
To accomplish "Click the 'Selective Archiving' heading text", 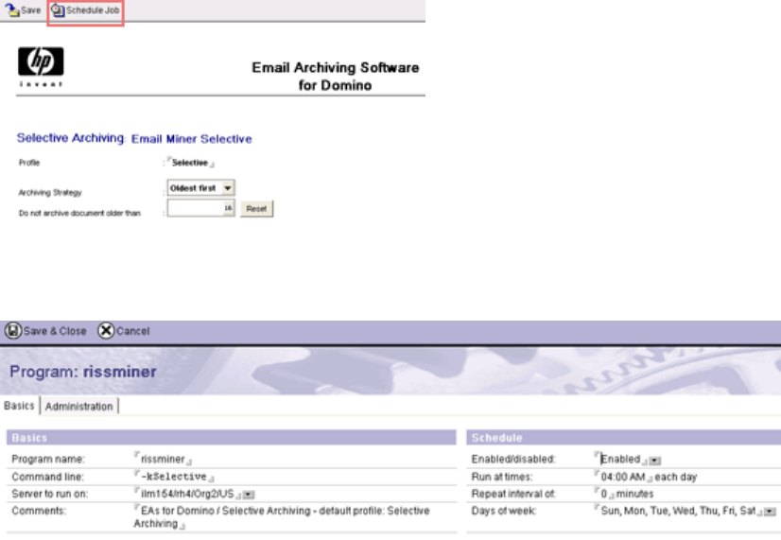I will point(70,138).
